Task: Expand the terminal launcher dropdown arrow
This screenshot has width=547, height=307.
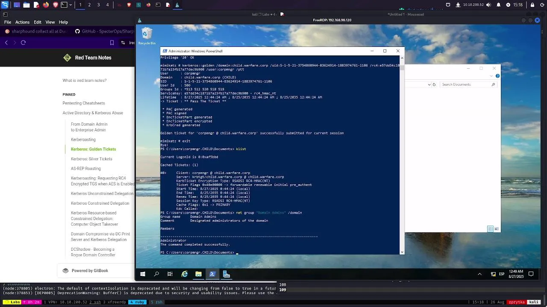Action: click(71, 5)
